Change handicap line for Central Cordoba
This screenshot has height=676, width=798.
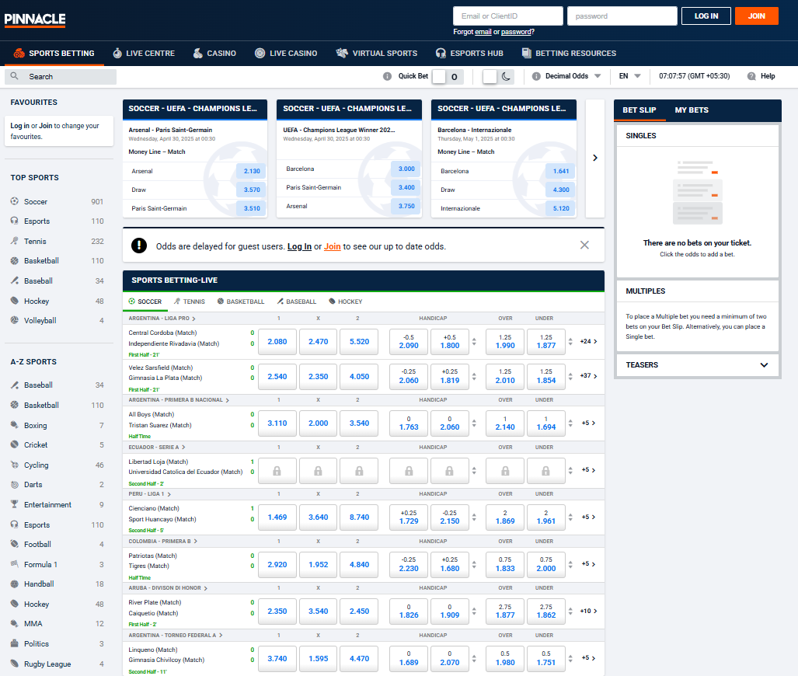[x=474, y=342]
